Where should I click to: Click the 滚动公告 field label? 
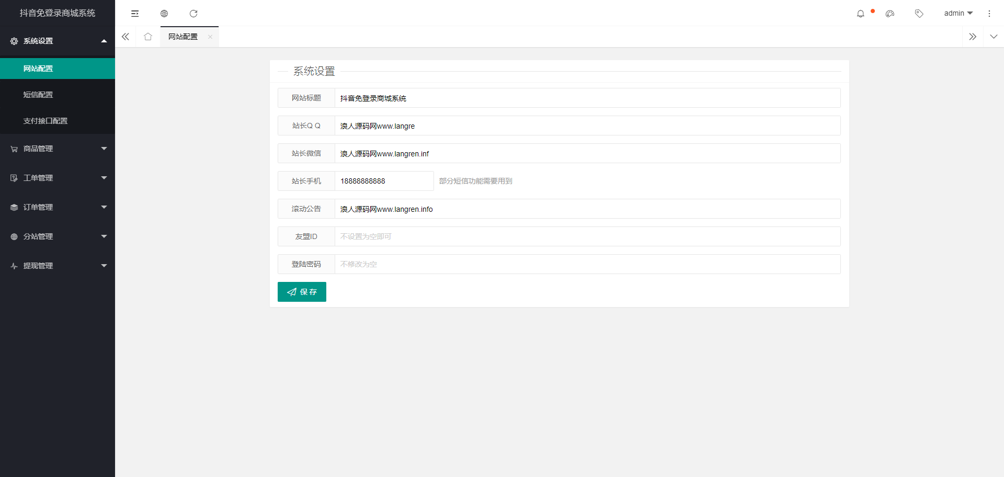coord(306,209)
